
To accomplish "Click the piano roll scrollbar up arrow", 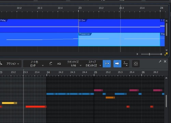I will tap(166, 78).
